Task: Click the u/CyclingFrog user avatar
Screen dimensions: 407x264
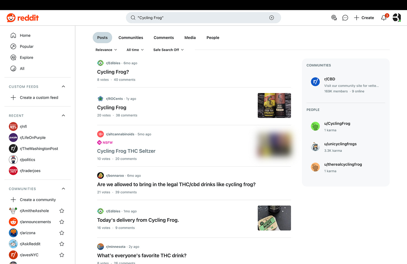Action: coord(315,126)
